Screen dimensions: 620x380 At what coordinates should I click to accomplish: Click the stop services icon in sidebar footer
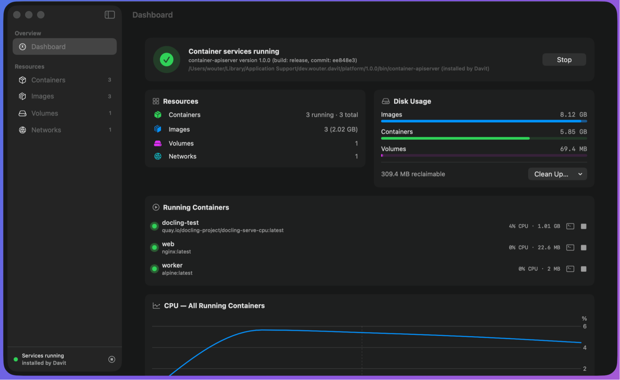(x=111, y=359)
